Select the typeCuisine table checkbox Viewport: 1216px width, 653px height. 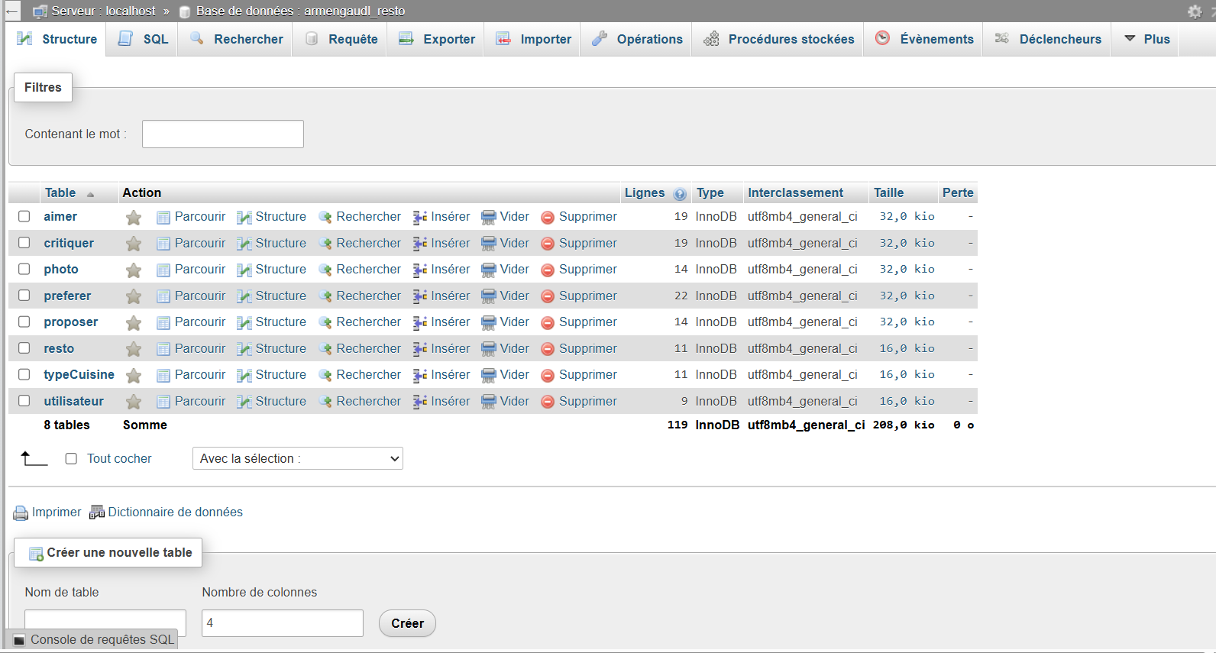pyautogui.click(x=24, y=374)
